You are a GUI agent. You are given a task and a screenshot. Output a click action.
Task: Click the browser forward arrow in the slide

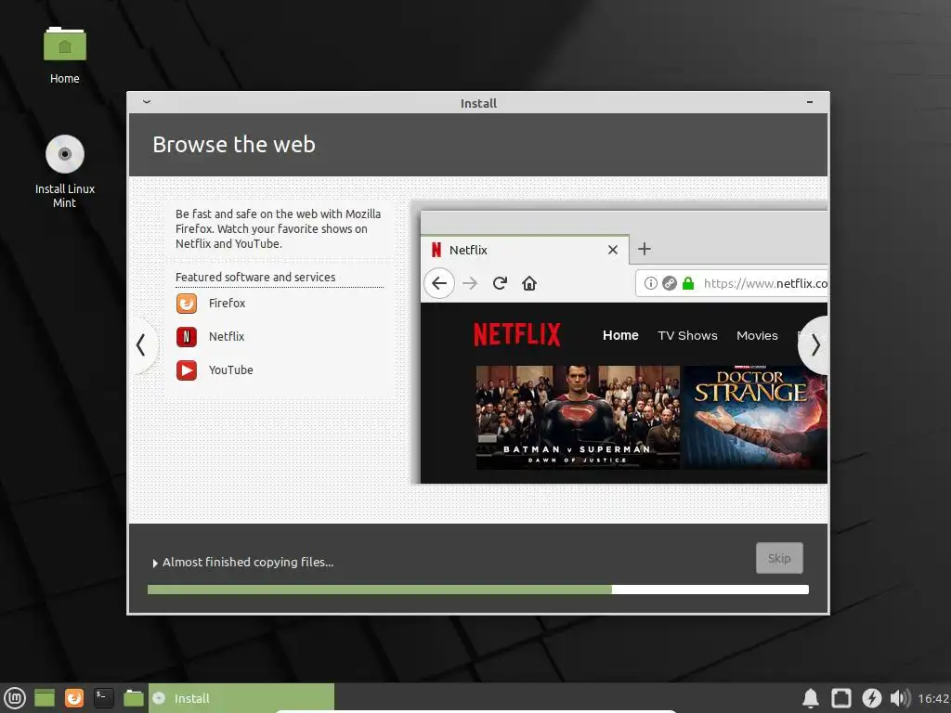pos(470,283)
